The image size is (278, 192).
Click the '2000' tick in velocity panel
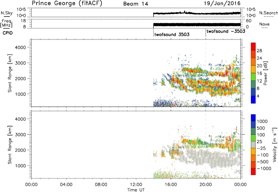[21, 150]
